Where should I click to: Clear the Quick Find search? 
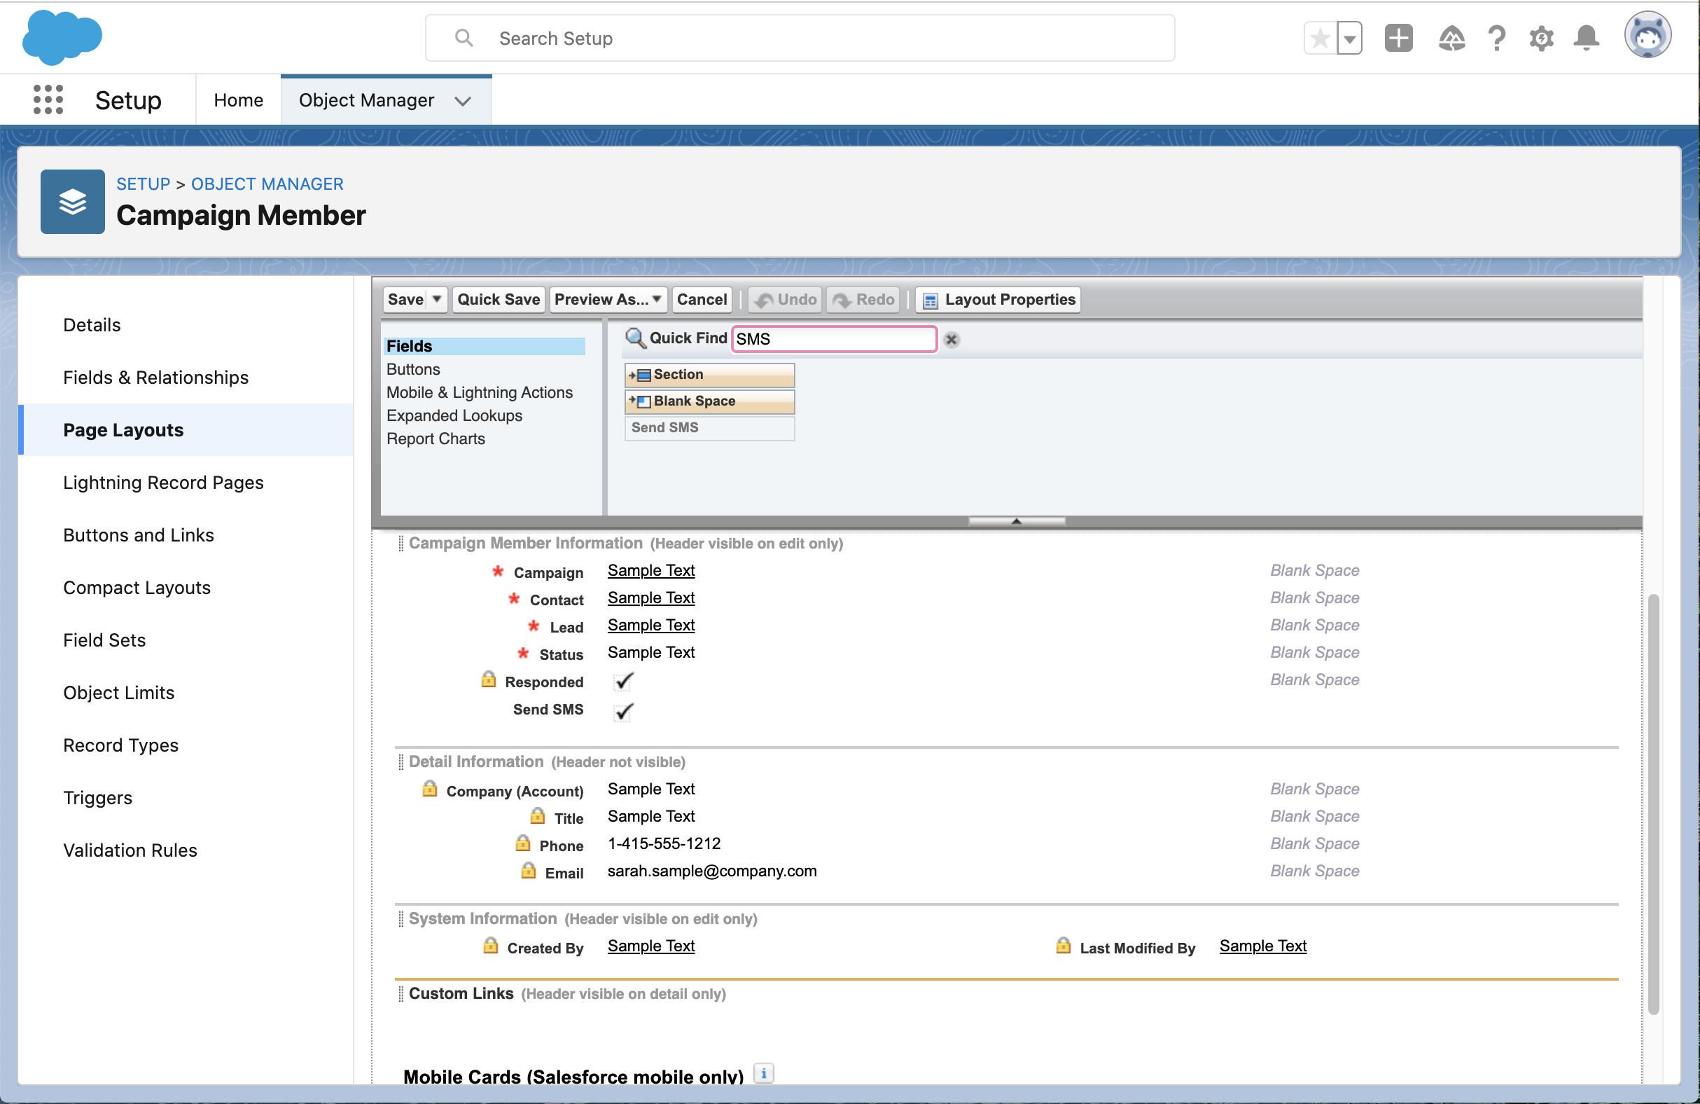point(952,340)
